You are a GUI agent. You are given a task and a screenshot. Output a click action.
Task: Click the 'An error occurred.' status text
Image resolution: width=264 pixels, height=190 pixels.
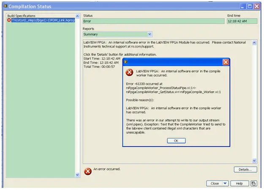click(x=107, y=169)
